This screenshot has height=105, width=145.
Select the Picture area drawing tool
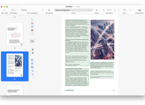point(32,23)
